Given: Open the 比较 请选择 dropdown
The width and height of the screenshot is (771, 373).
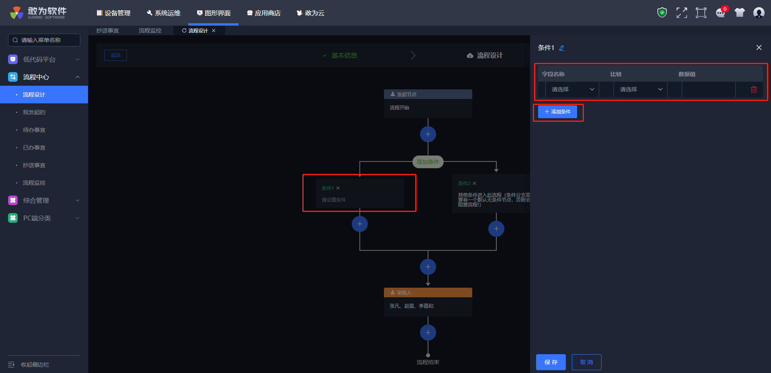Looking at the screenshot, I should (x=640, y=89).
